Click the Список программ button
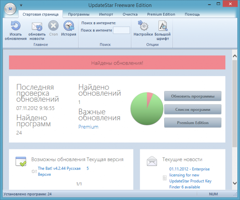 click(193, 109)
